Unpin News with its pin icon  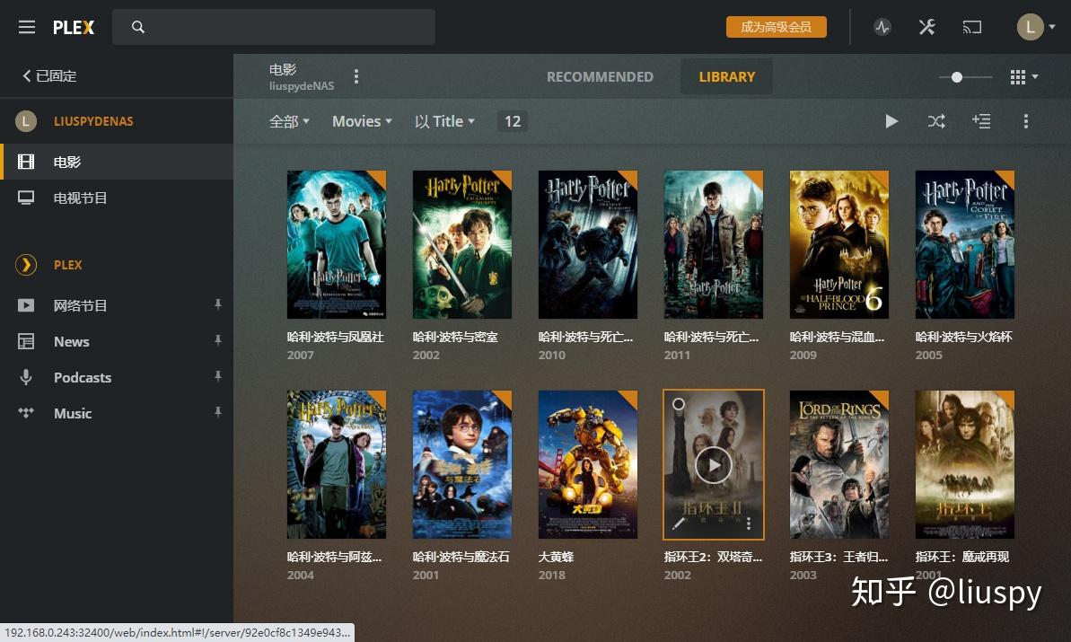click(x=218, y=340)
